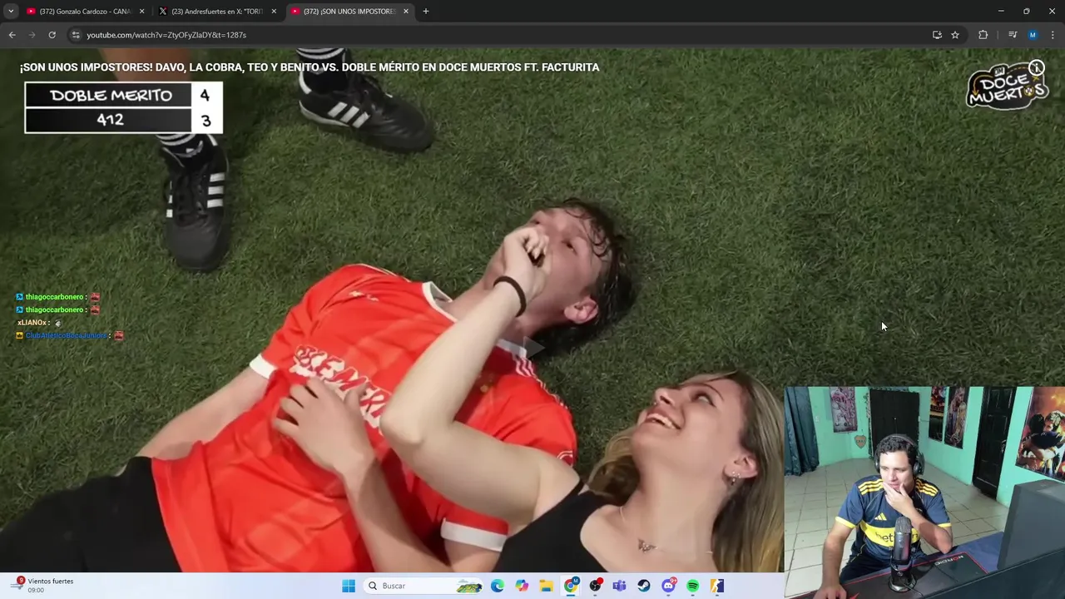Open Steam from the taskbar
The image size is (1065, 599).
644,586
